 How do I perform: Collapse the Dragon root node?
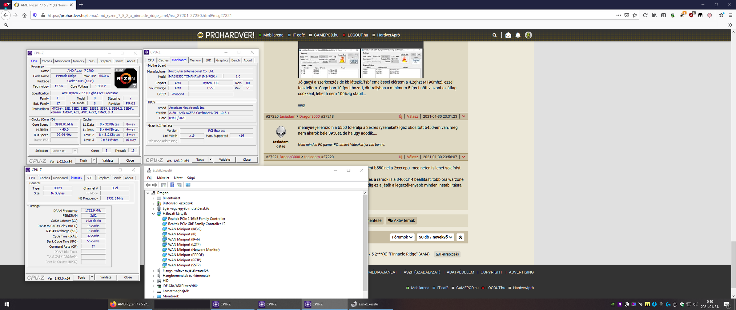(x=148, y=193)
